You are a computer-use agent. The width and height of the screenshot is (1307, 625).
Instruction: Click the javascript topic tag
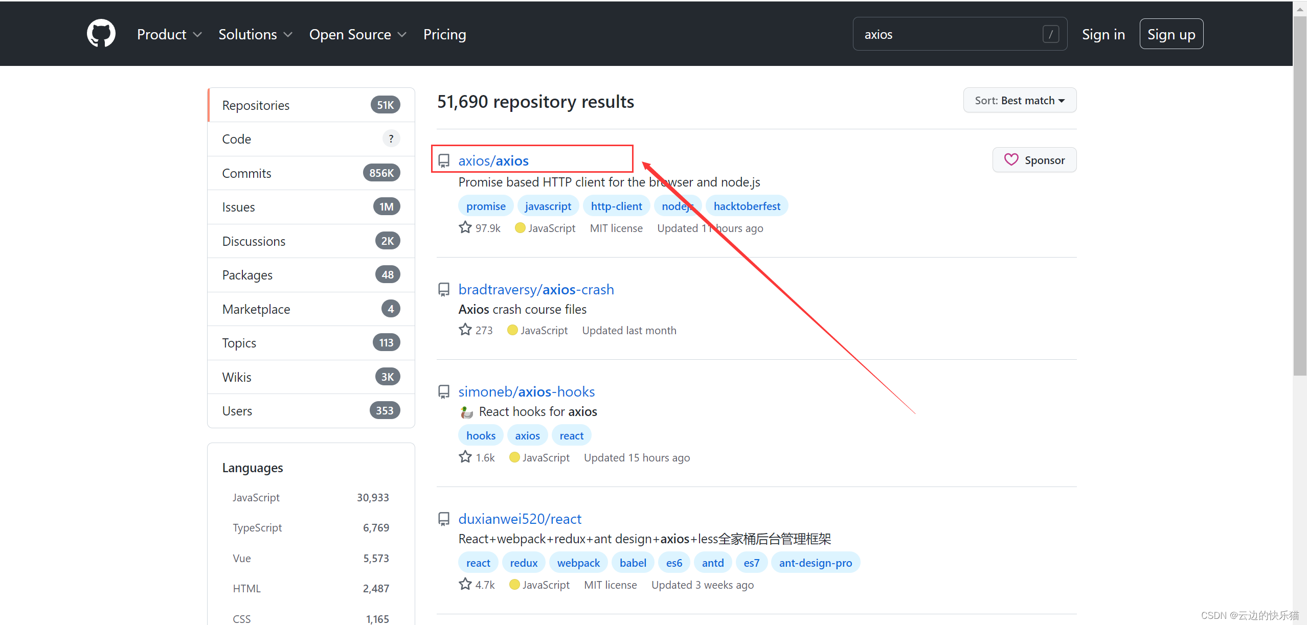click(x=548, y=206)
